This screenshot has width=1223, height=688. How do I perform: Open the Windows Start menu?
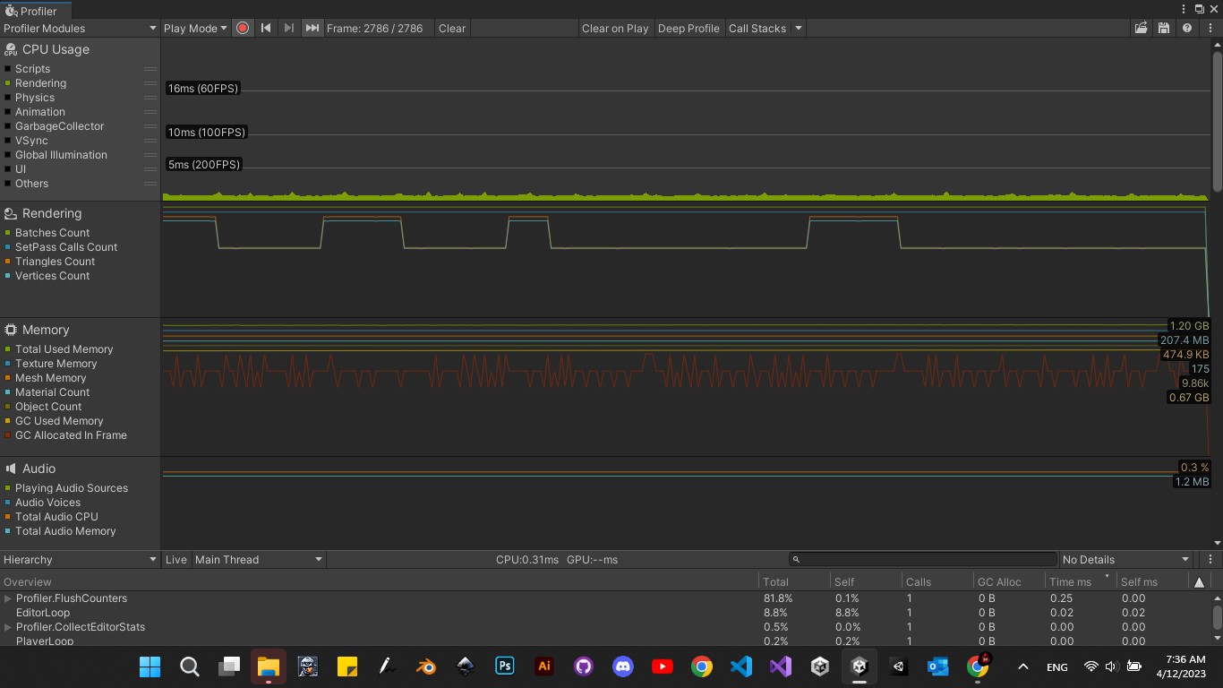(x=150, y=666)
